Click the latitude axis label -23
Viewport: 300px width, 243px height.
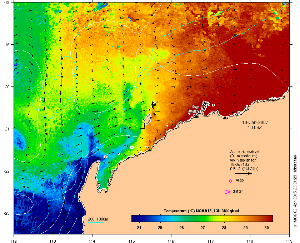pyautogui.click(x=6, y=213)
